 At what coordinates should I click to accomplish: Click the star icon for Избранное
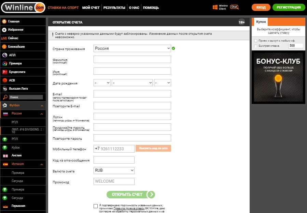4,30
